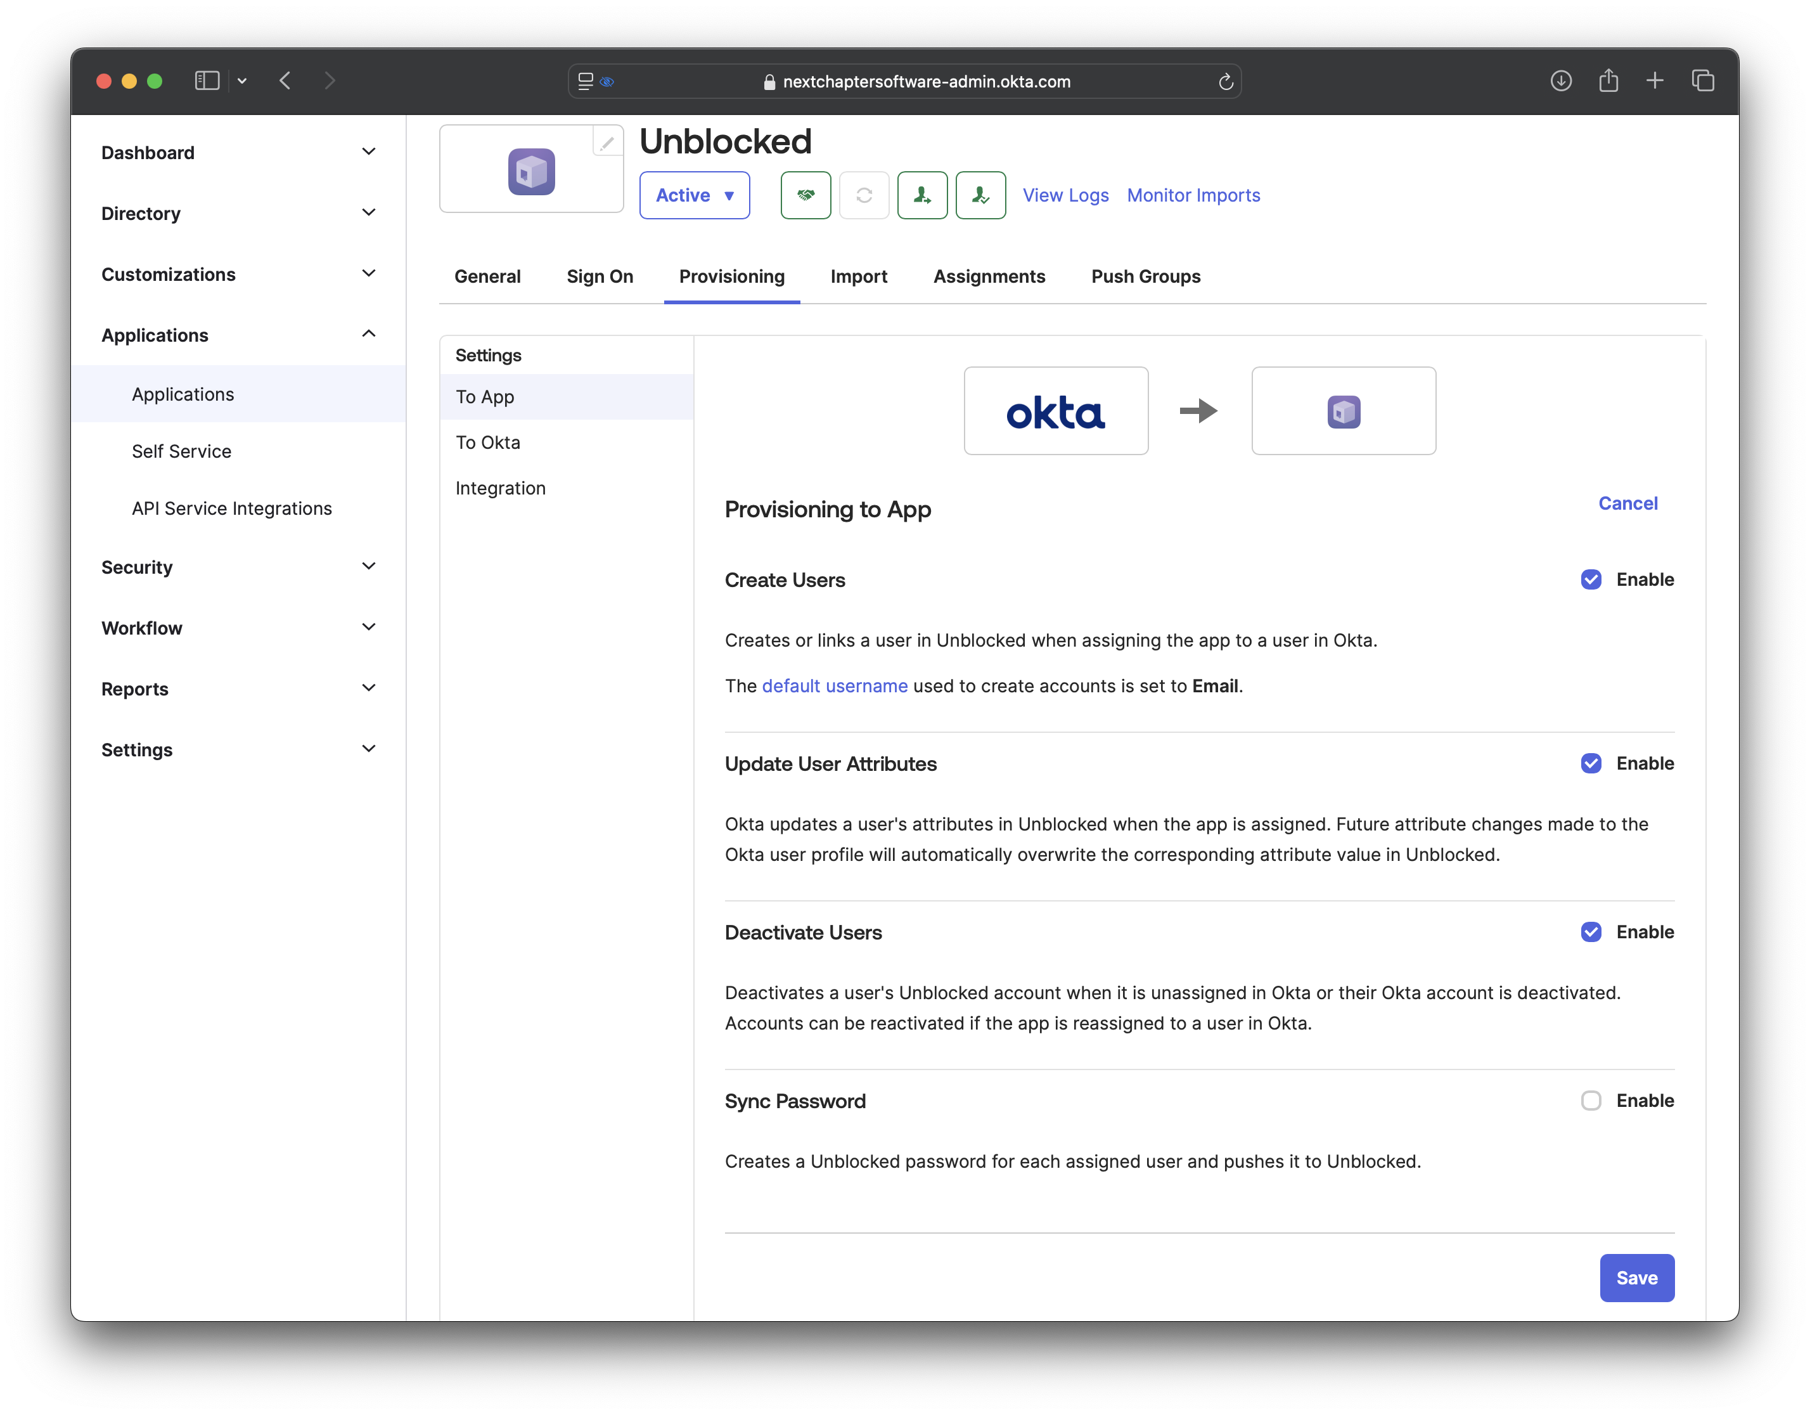This screenshot has height=1415, width=1810.
Task: Open a new tab with plus icon
Action: point(1654,81)
